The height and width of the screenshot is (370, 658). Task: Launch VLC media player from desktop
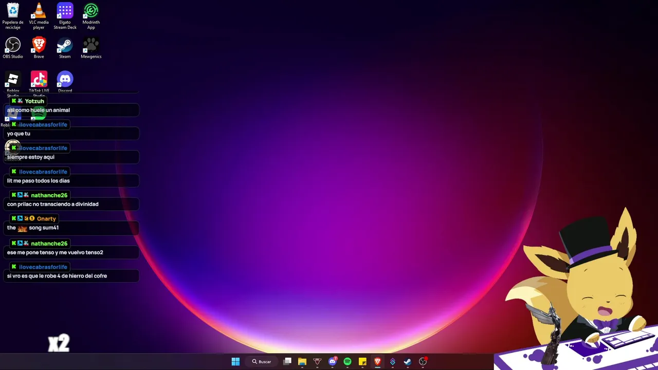39,16
